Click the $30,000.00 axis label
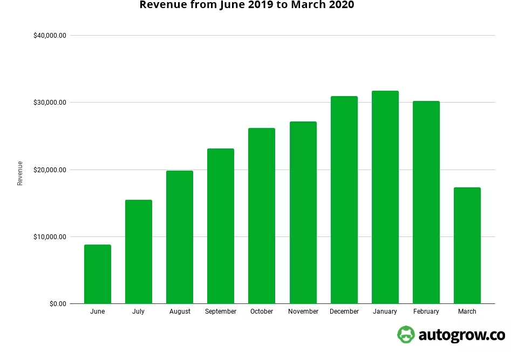This screenshot has width=511, height=352. pyautogui.click(x=50, y=103)
